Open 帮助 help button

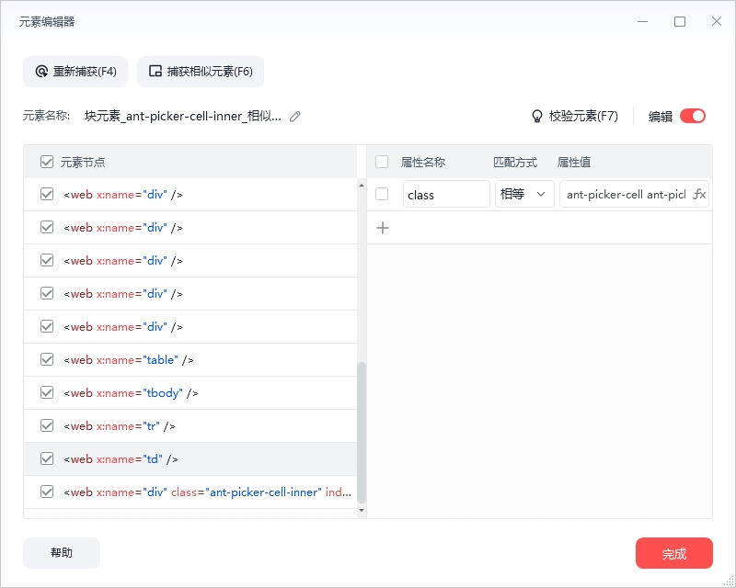point(62,553)
